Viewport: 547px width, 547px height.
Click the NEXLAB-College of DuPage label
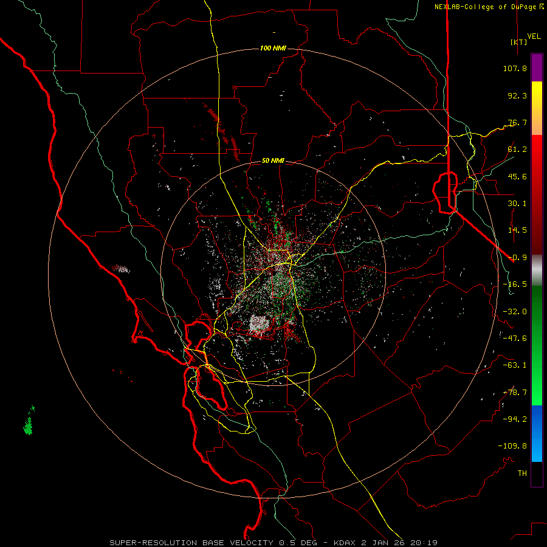[486, 7]
